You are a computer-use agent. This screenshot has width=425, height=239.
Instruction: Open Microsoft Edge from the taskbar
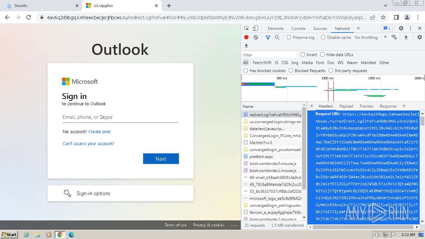click(71, 235)
